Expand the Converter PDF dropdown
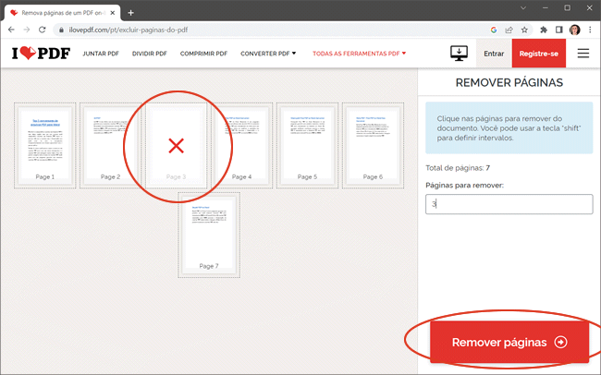The height and width of the screenshot is (375, 601). (268, 54)
